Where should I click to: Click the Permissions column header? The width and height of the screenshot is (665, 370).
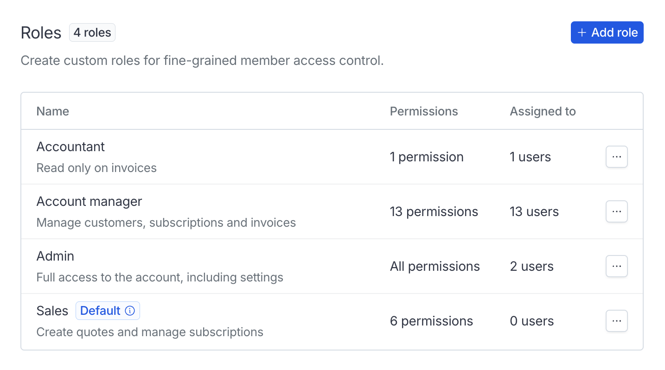tap(423, 111)
